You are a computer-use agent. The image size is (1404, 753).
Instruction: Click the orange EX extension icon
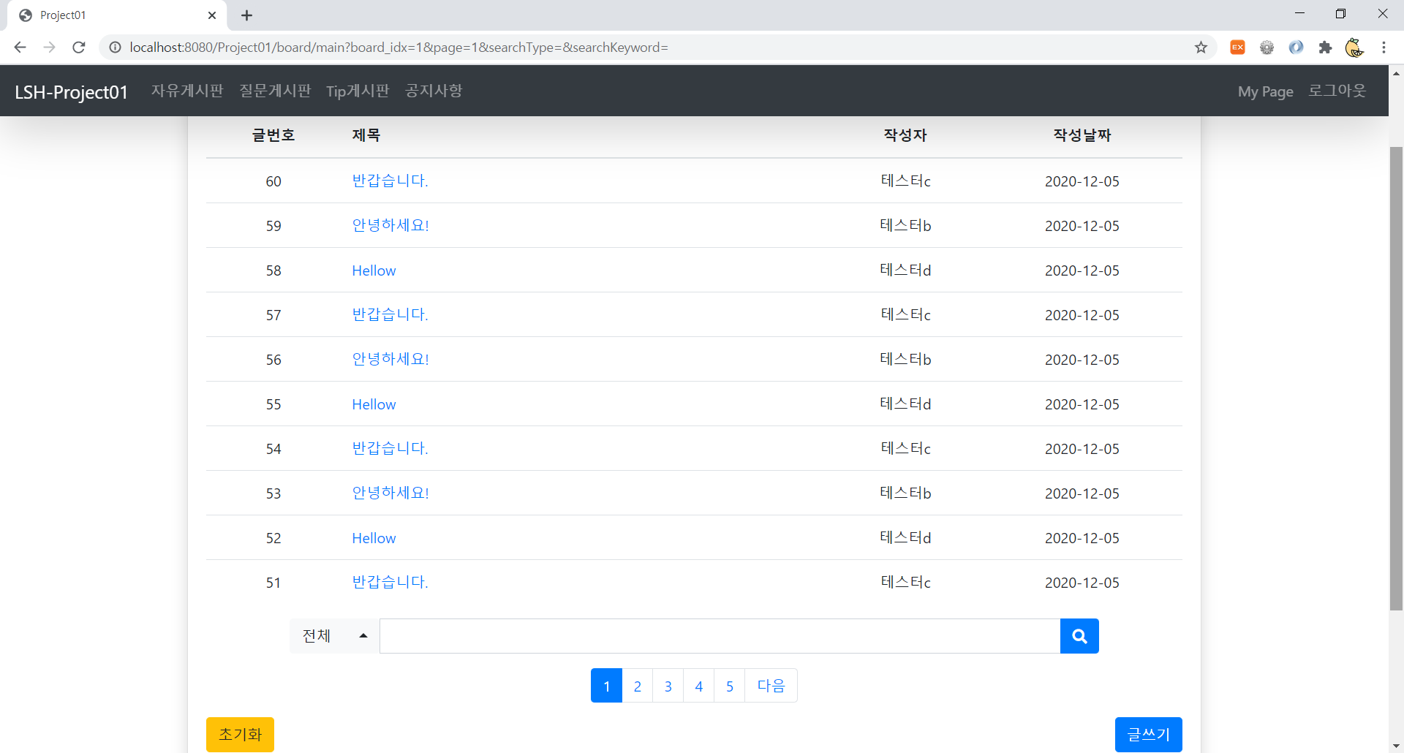tap(1237, 48)
